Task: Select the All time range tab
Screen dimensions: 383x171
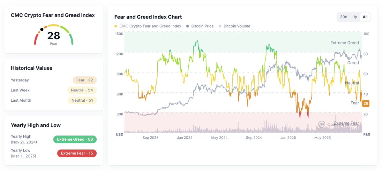Action: click(365, 17)
